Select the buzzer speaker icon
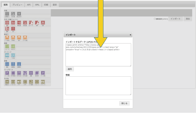 coord(19,81)
